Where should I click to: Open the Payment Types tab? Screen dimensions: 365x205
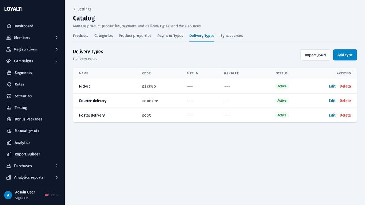click(170, 36)
